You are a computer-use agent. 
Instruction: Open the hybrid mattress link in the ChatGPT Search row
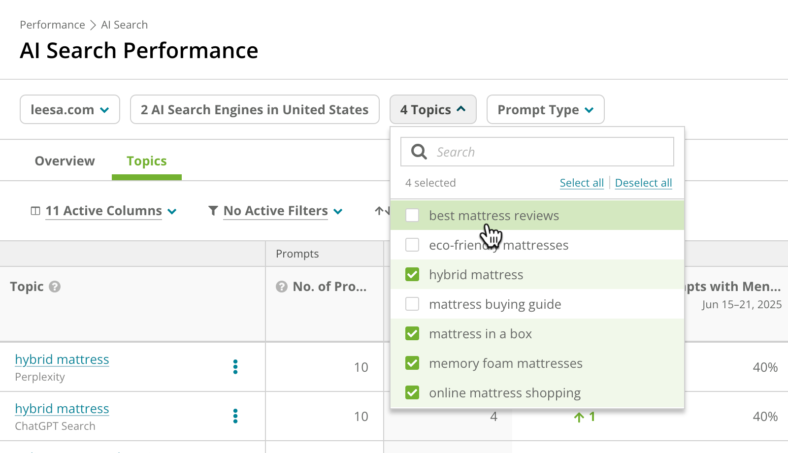pos(62,409)
